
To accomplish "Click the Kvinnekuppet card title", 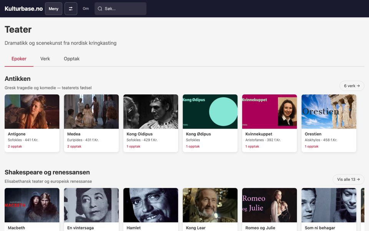I will pos(259,134).
